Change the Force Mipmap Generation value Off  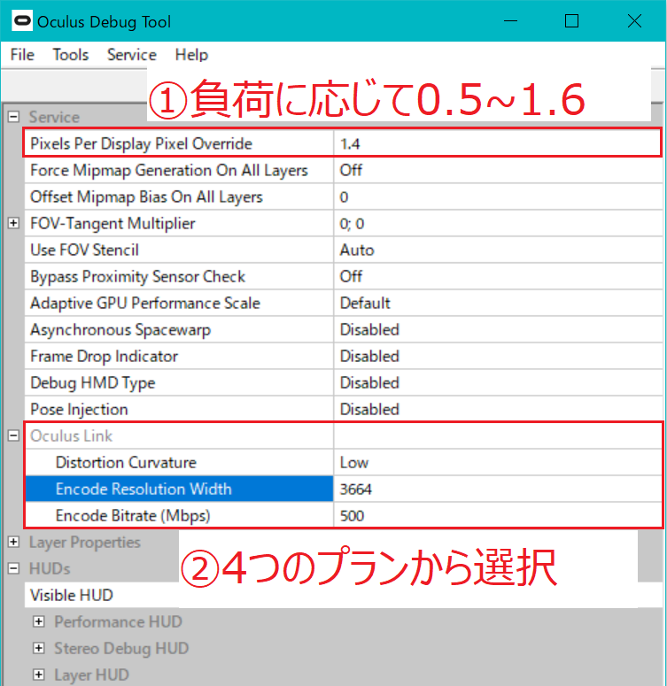pos(498,170)
